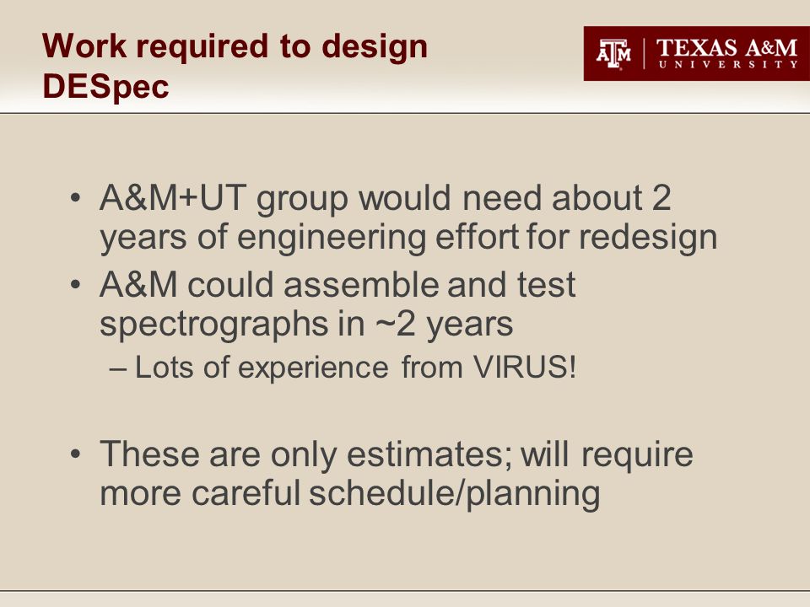Click the word 'schedule/planning' in the last bullet
This screenshot has width=810, height=607.
coord(455,494)
